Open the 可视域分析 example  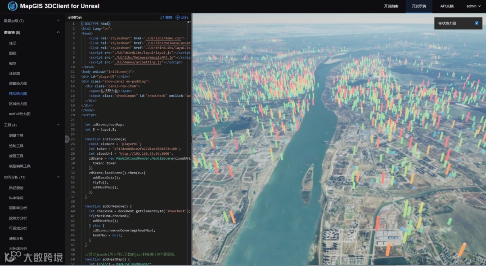[18, 228]
